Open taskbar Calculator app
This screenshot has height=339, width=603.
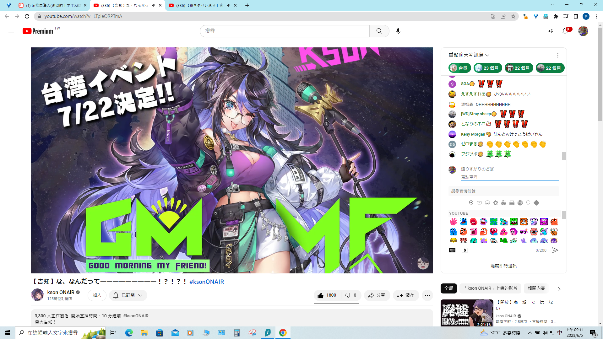[x=236, y=333]
